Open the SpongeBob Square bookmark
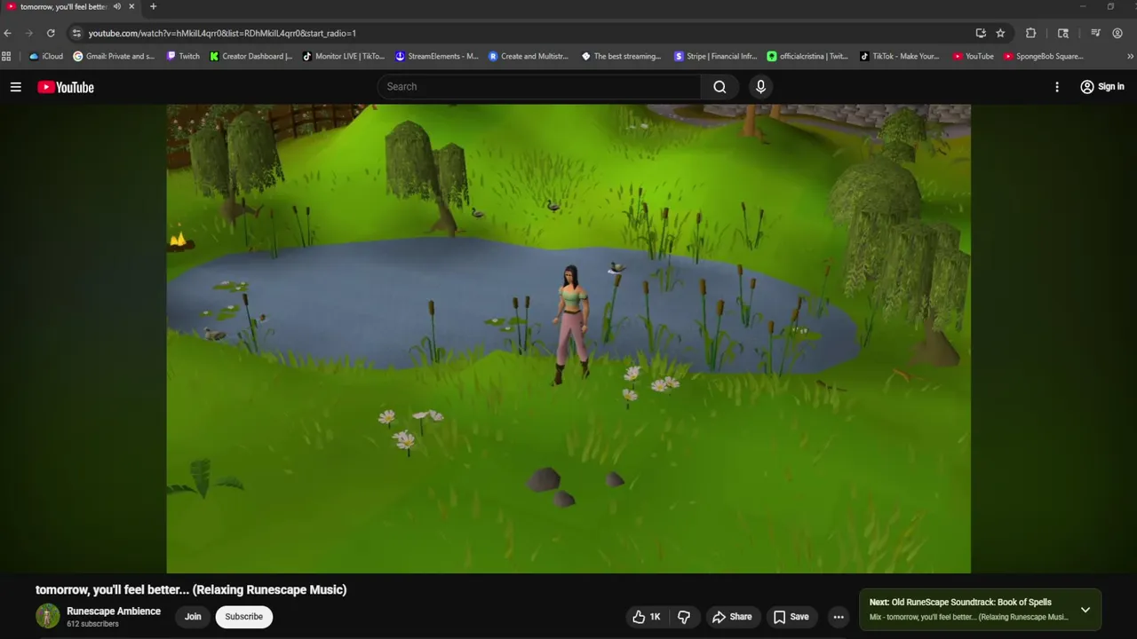Viewport: 1137px width, 639px height. [x=1044, y=56]
